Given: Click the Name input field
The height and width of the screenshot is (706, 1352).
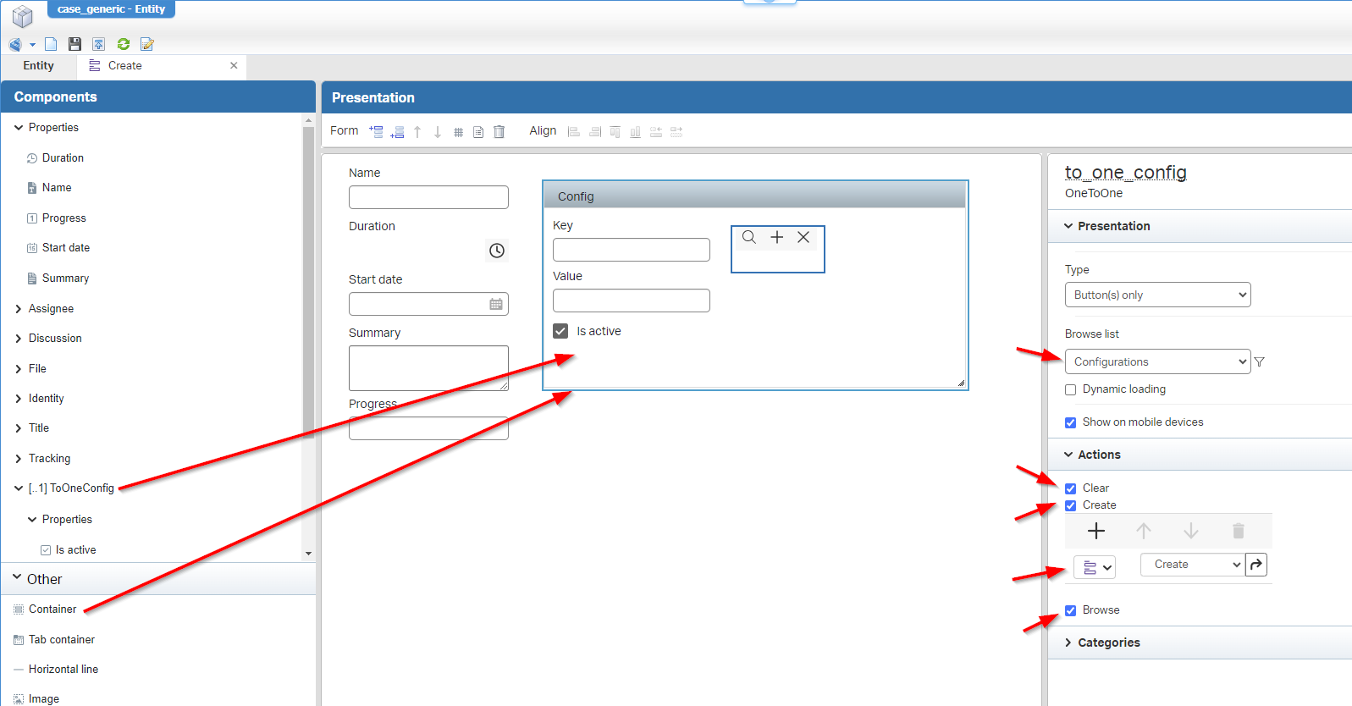Looking at the screenshot, I should pyautogui.click(x=428, y=197).
